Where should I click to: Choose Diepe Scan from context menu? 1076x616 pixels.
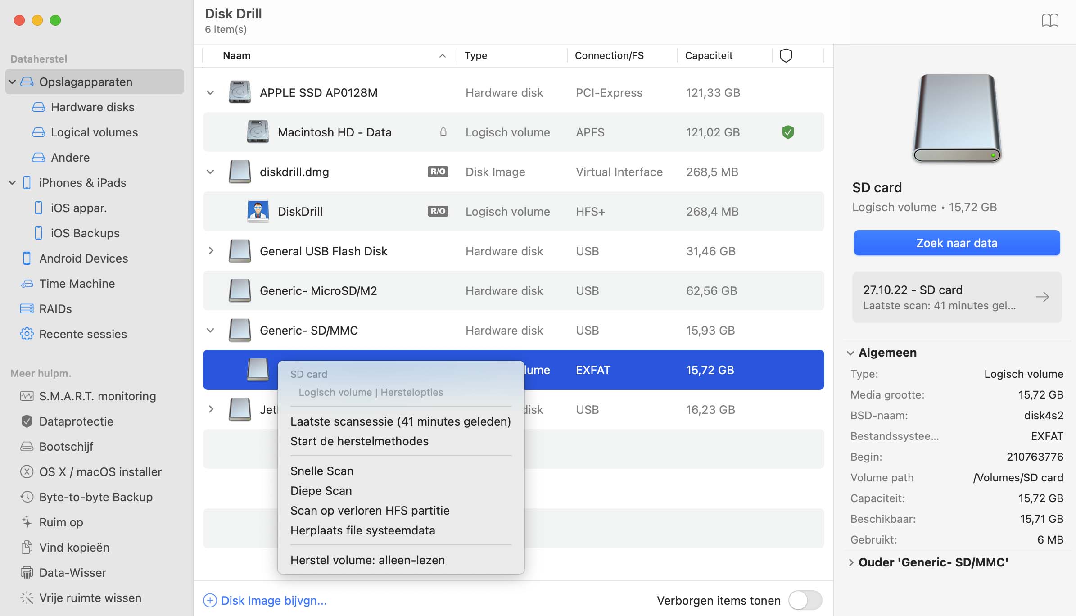click(x=321, y=490)
